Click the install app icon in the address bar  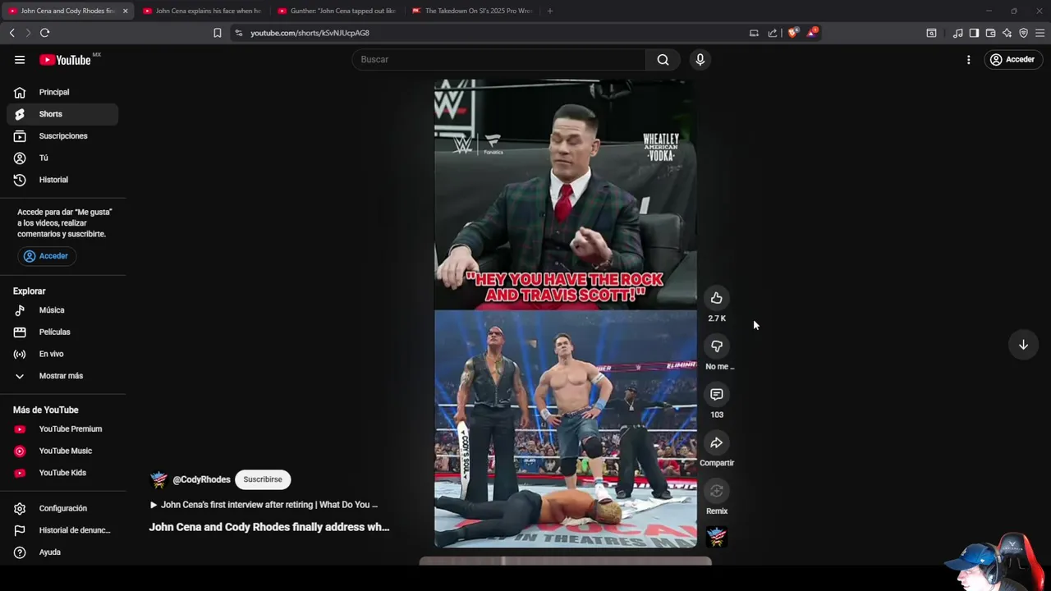754,33
